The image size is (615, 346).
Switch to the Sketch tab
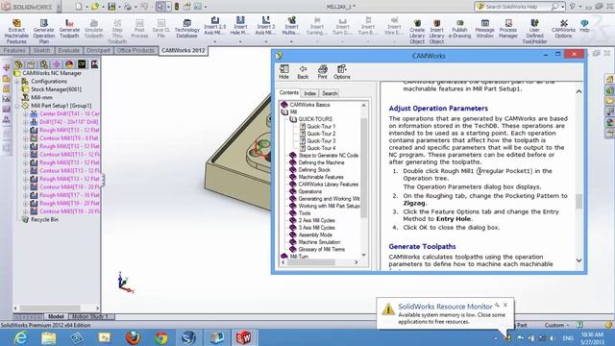pyautogui.click(x=41, y=51)
